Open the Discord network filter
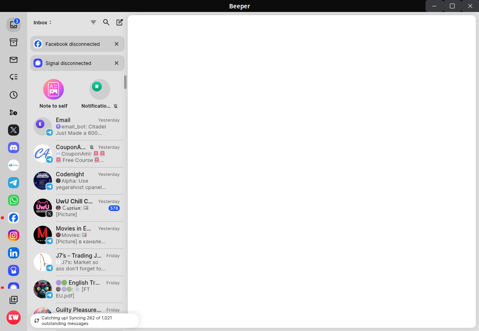Viewport: 479px width, 331px height. (x=14, y=148)
